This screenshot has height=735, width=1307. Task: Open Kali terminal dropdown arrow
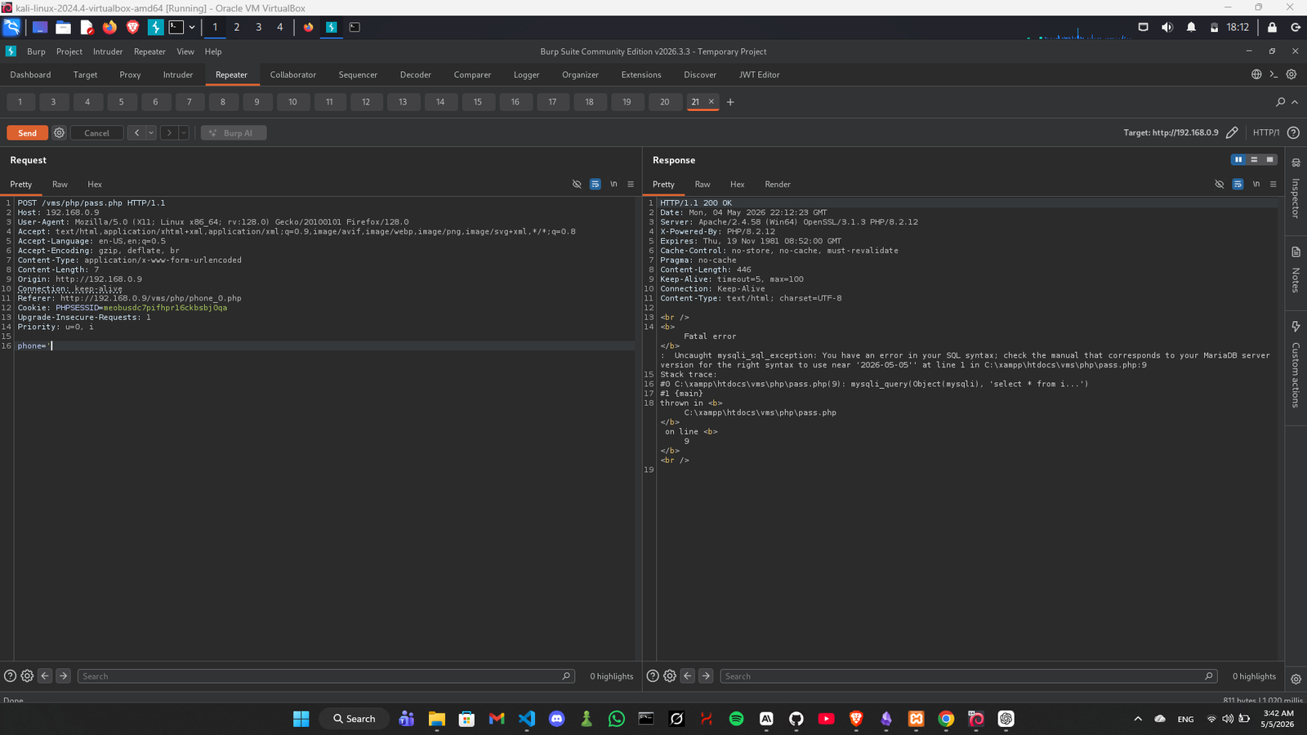pos(192,27)
